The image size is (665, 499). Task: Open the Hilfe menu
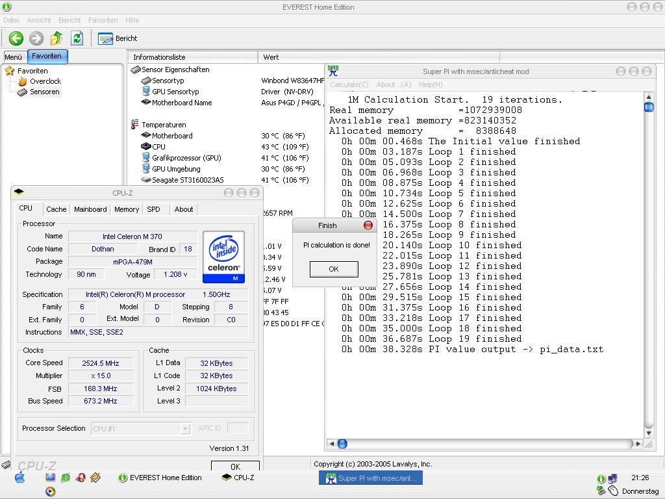[132, 20]
